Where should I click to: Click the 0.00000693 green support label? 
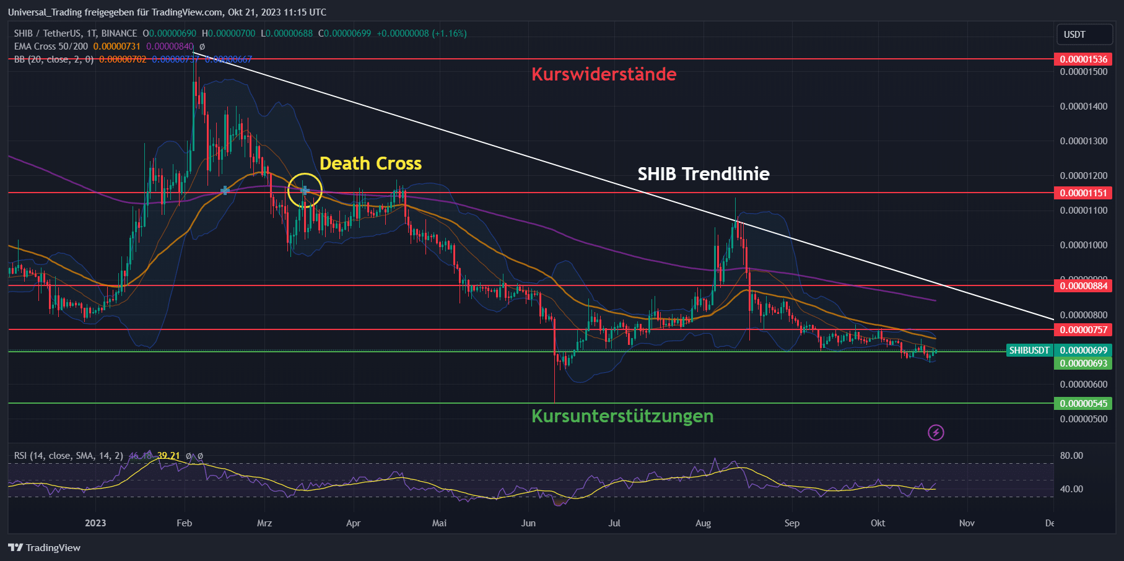point(1083,363)
